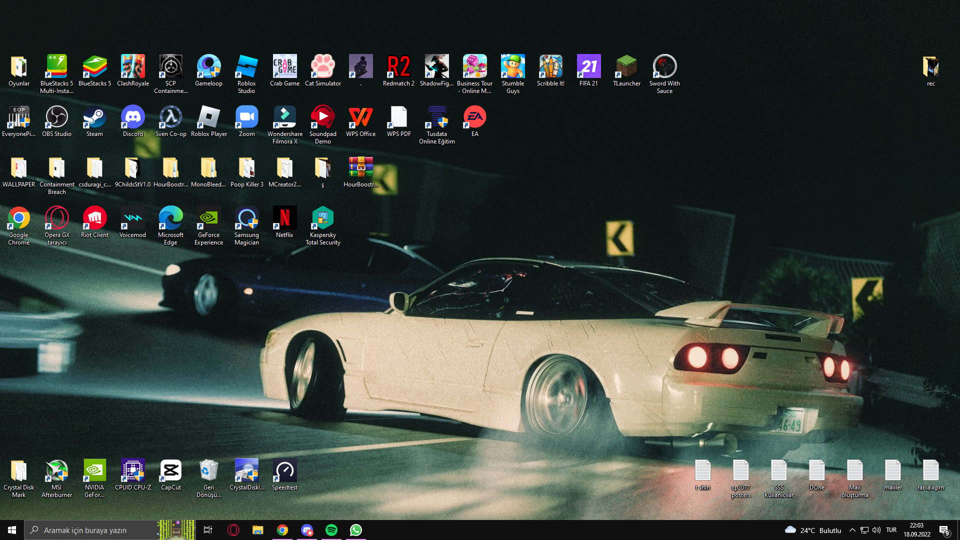Launch Gameloop desktop shortcut
This screenshot has height=540, width=960.
[x=208, y=70]
